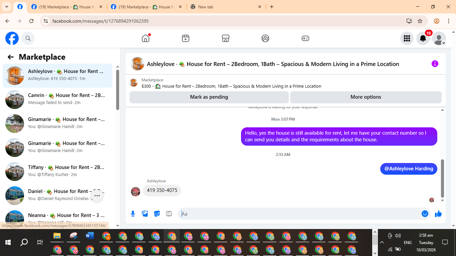Open the ENG language indicator
Screen dimensions: 456x256
(x=408, y=243)
